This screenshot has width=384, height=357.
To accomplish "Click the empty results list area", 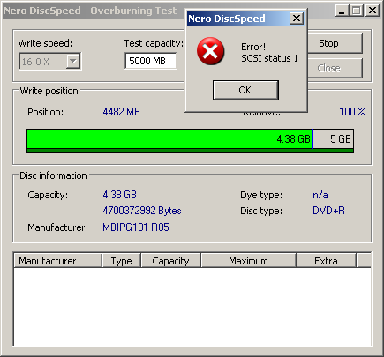I will 192,307.
